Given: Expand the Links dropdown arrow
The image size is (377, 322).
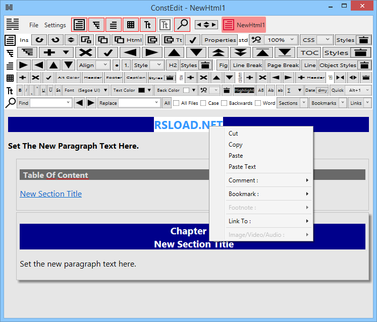Looking at the screenshot, I should 367,103.
